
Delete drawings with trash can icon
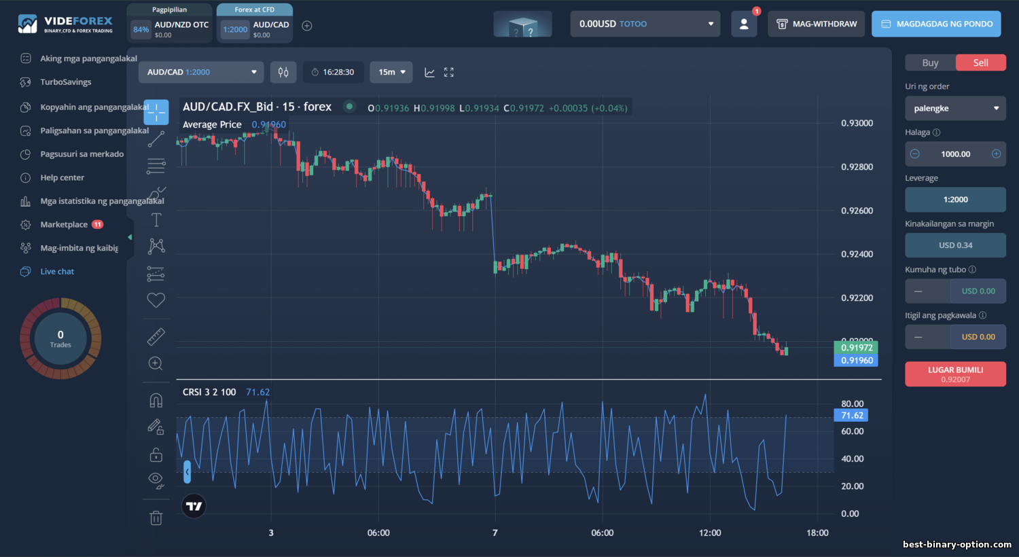pos(156,518)
